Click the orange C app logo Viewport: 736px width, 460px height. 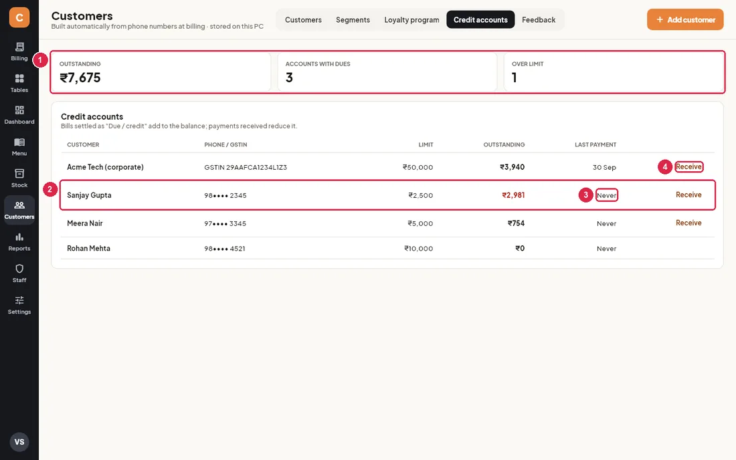point(19,17)
